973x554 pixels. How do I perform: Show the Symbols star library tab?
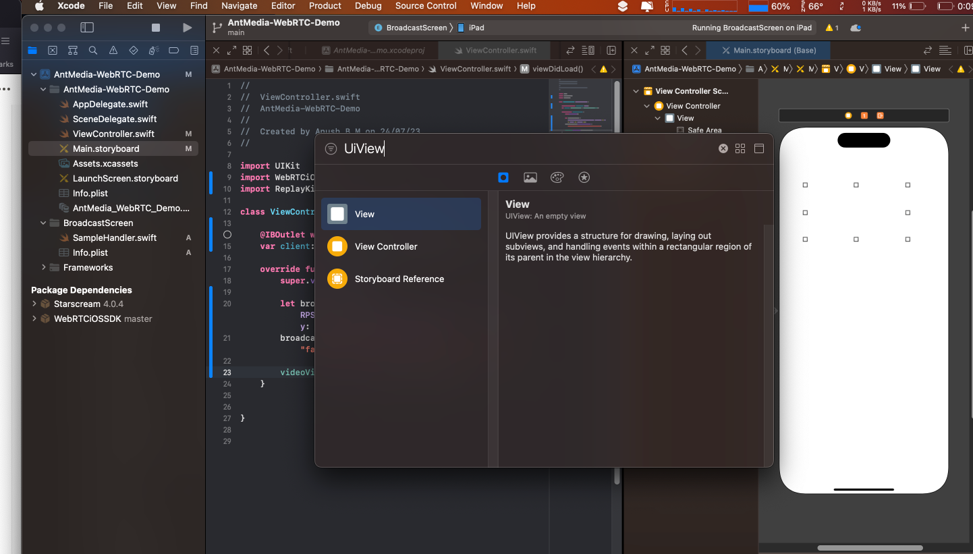[584, 177]
